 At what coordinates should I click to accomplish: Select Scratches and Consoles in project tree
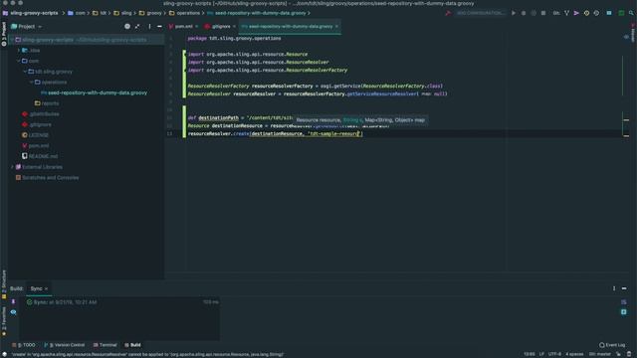tap(51, 177)
